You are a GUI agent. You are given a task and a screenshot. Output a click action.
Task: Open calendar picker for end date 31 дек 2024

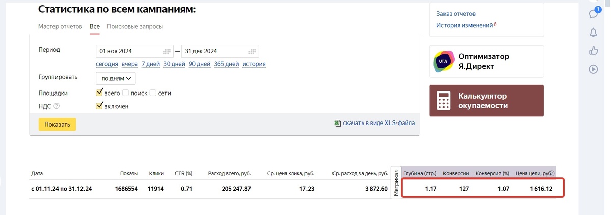252,51
